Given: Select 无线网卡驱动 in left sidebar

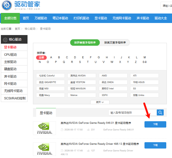Looking at the screenshot, I should click(14, 91).
